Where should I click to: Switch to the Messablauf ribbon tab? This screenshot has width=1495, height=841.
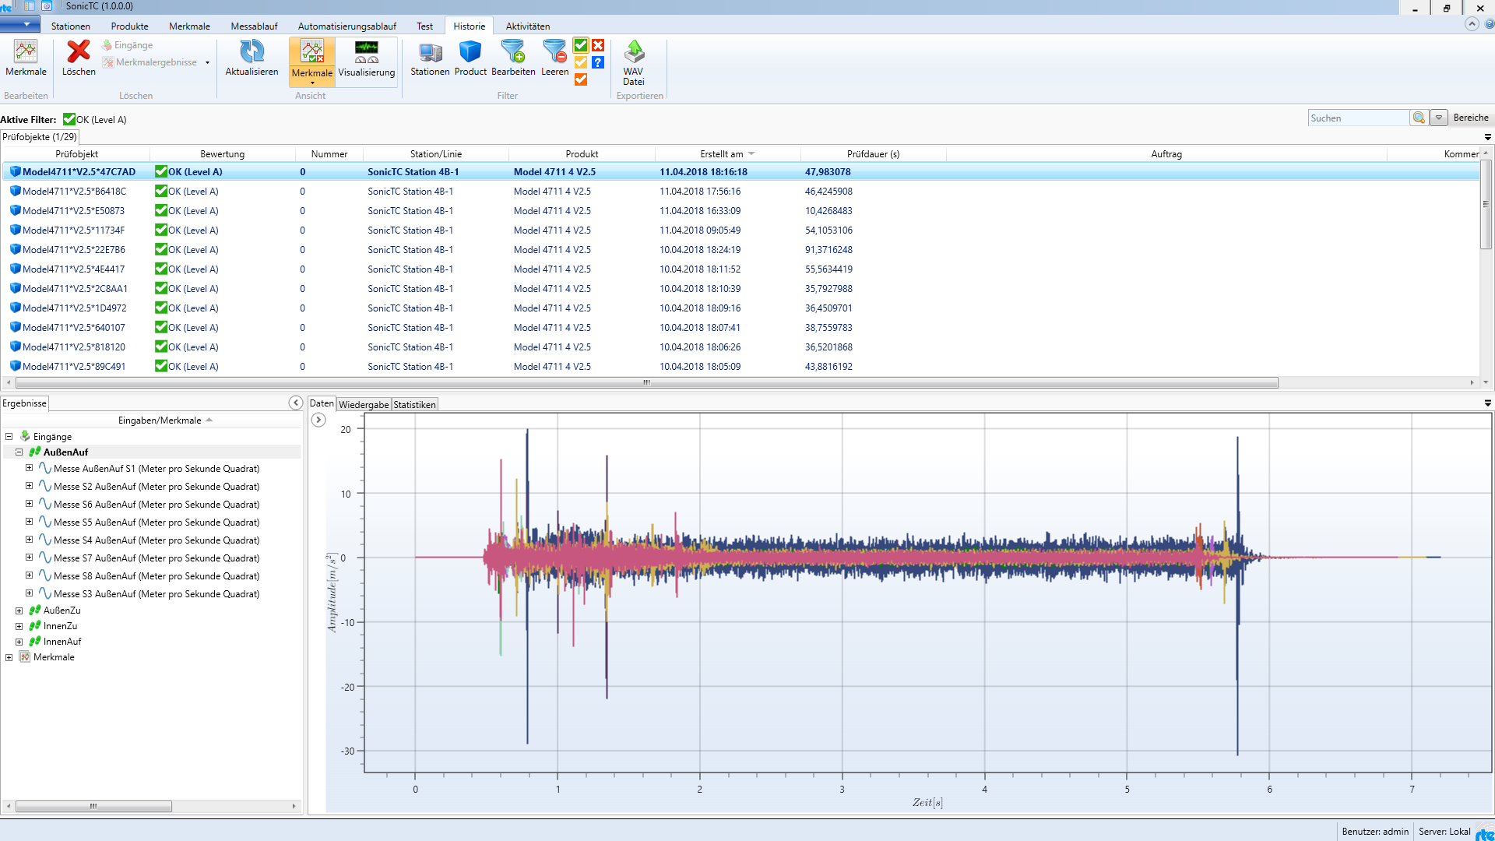click(x=254, y=26)
